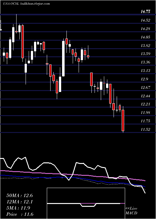
Task: Click the '<<Live MACD' label
Action: [131, 211]
